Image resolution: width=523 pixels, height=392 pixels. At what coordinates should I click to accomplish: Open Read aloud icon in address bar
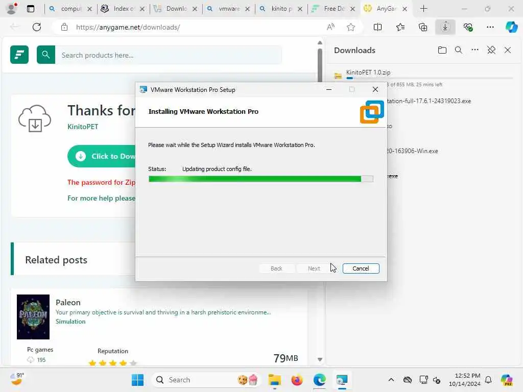(x=330, y=27)
